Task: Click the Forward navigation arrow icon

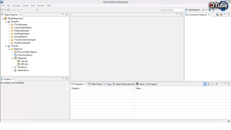Action: click(x=19, y=10)
